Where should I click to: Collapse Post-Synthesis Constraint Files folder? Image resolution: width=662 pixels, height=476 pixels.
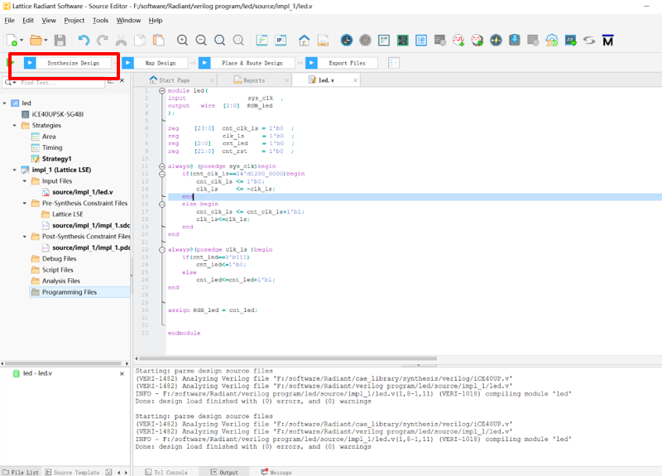coord(25,237)
